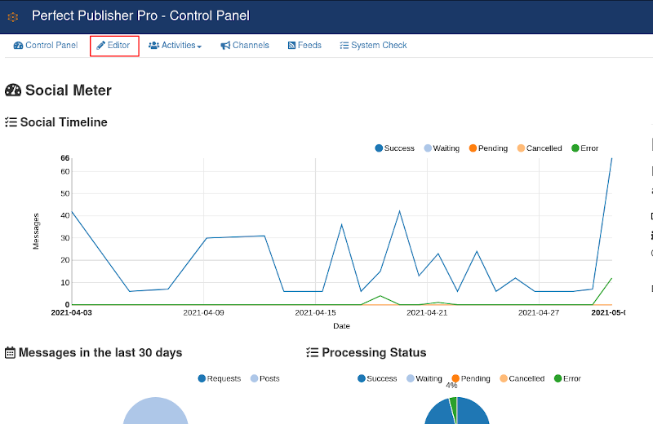
Task: Click the Processing Status heading text
Action: pos(374,353)
